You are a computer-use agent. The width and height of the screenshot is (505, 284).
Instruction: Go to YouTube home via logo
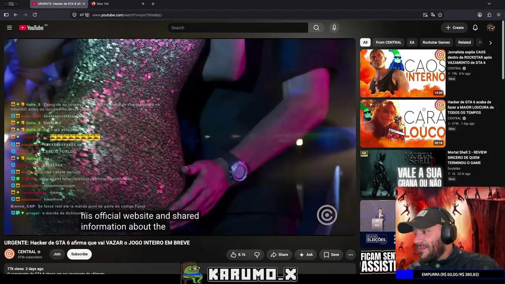(31, 28)
